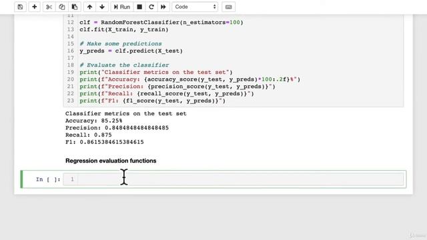This screenshot has height=240, width=427.
Task: Select the empty cell via its In [ ]: prompt
Action: pos(48,179)
